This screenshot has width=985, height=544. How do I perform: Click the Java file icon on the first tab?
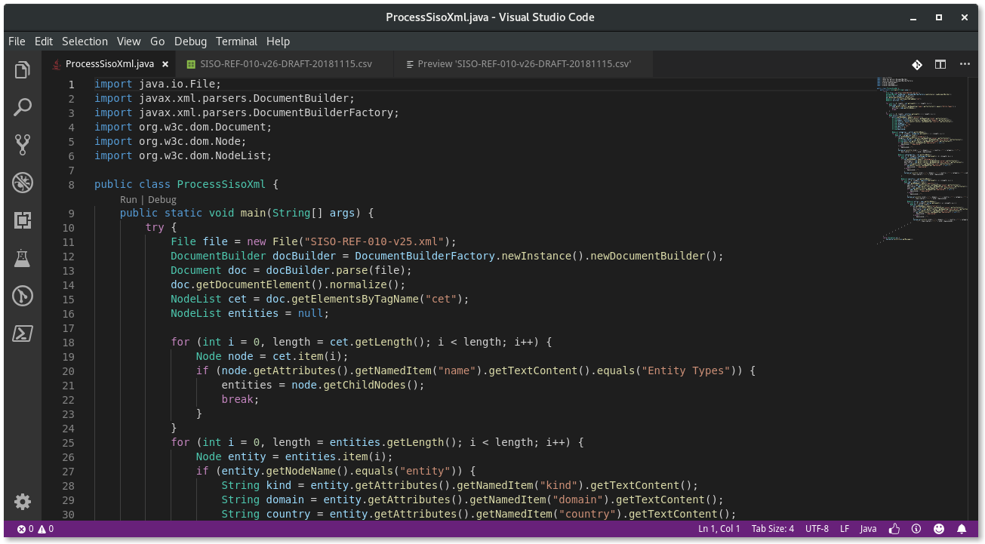57,65
